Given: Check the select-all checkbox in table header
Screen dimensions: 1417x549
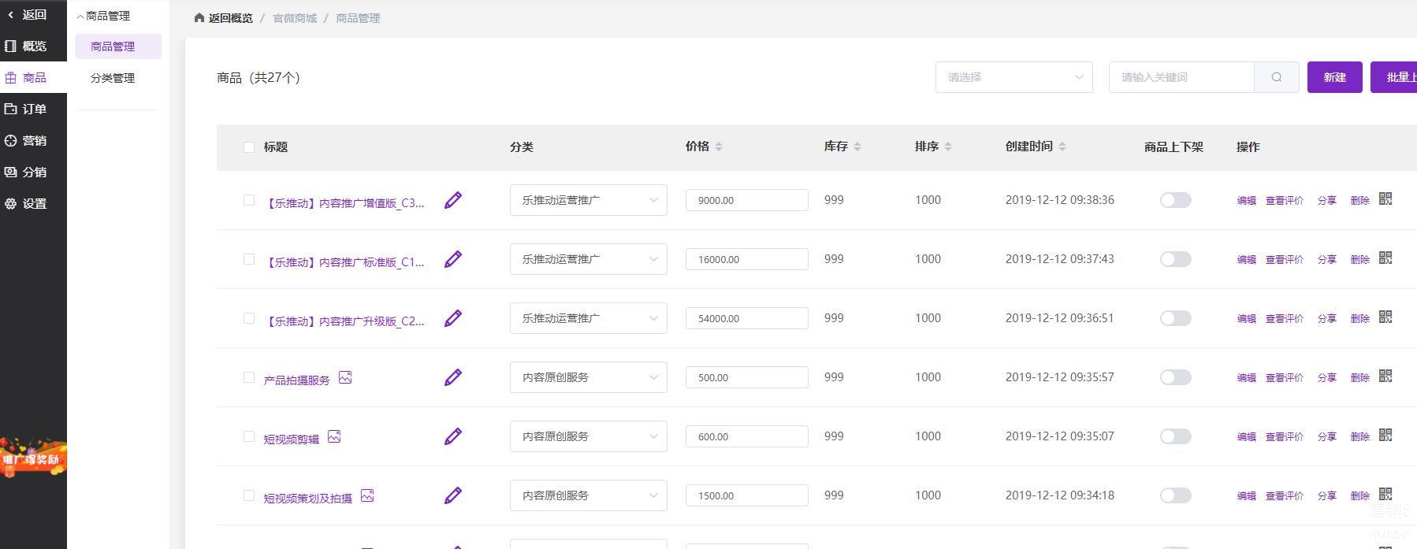Looking at the screenshot, I should (249, 147).
